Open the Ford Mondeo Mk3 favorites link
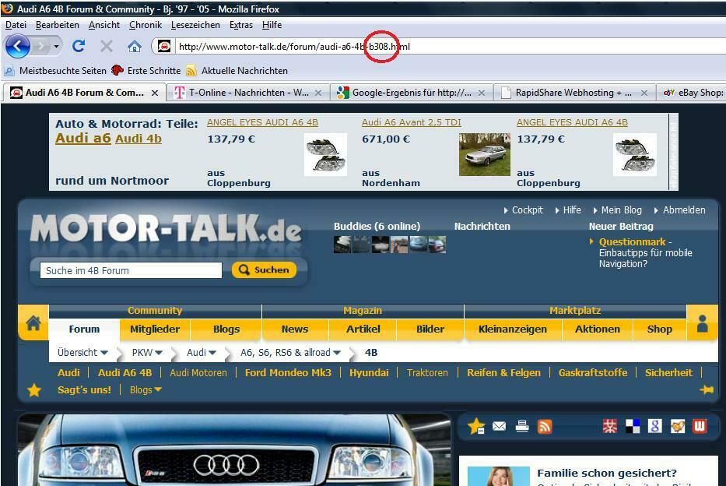Viewport: 726px width, 486px height. coord(288,373)
